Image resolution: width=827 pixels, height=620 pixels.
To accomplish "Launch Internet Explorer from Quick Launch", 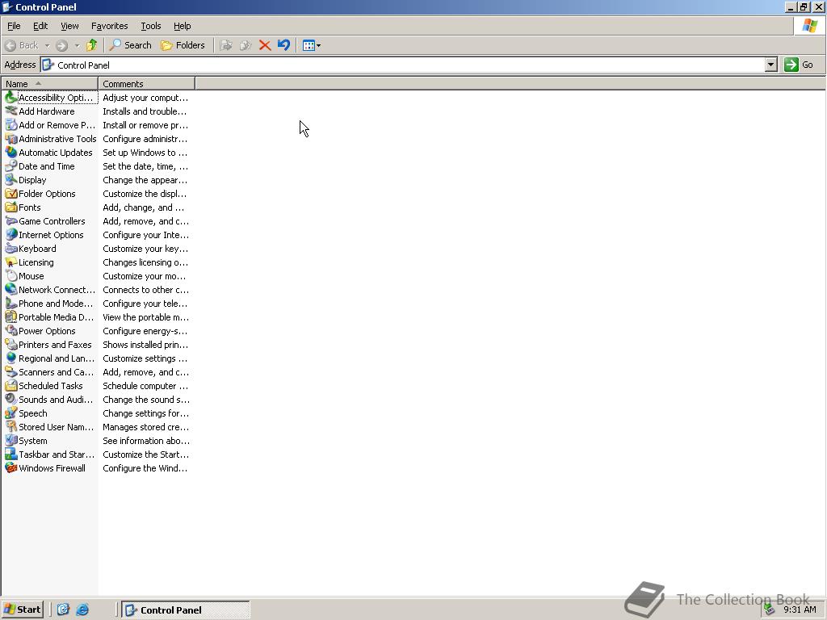I will tap(83, 610).
